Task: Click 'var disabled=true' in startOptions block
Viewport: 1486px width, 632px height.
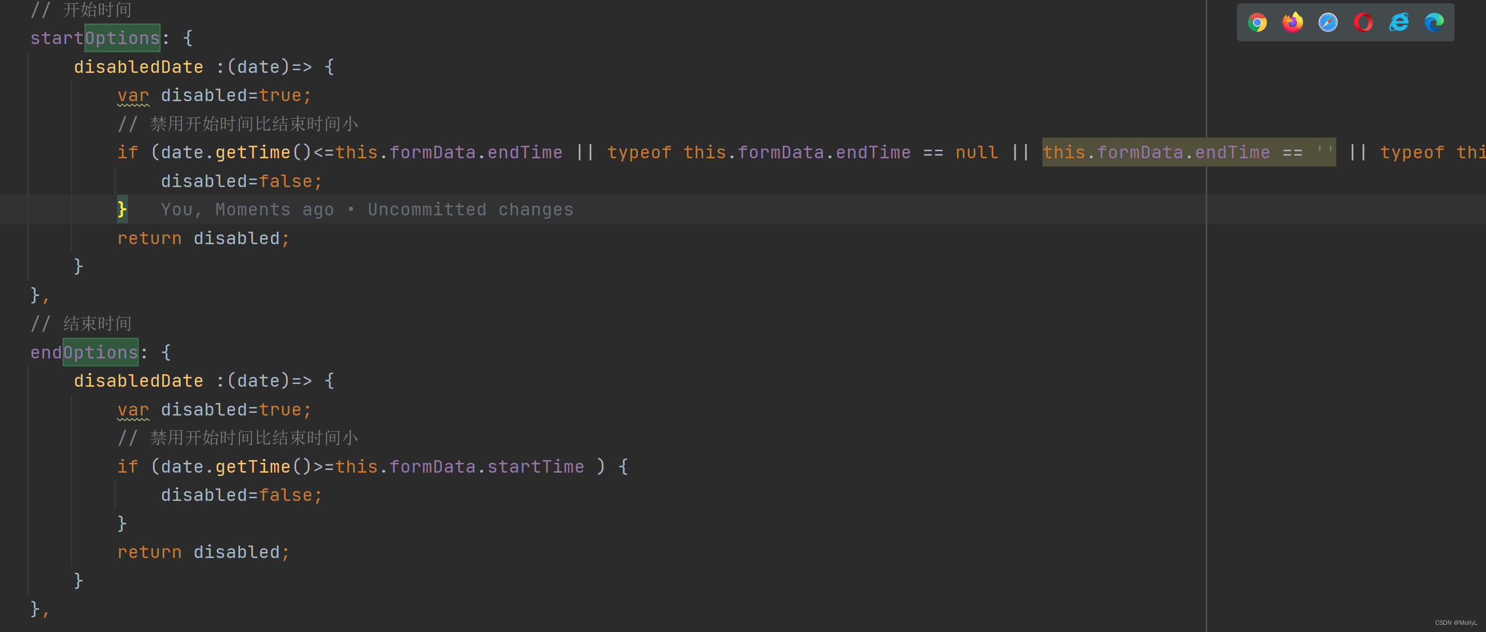Action: coord(214,95)
